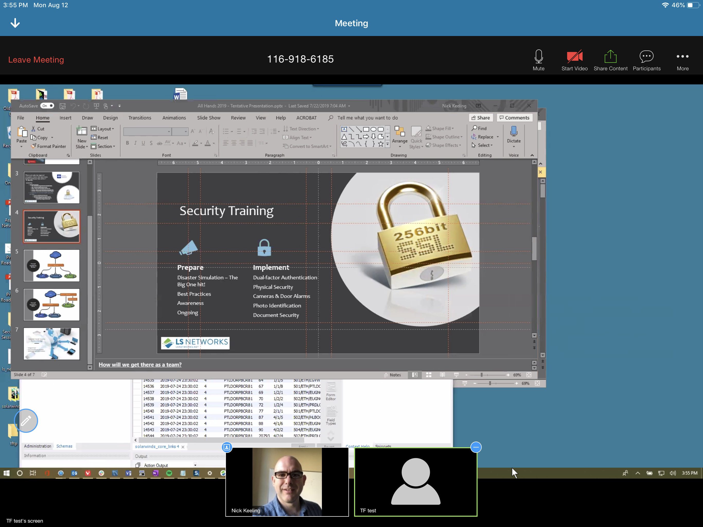Expand the Layout dropdown
The image size is (703, 527).
click(102, 129)
